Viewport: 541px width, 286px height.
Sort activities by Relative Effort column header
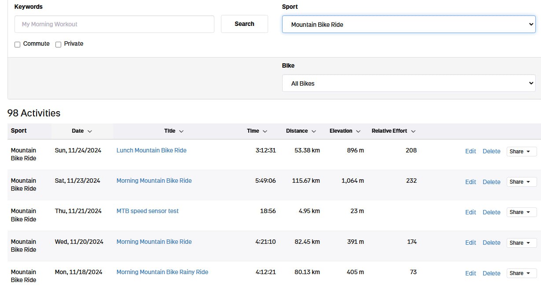[x=393, y=131]
